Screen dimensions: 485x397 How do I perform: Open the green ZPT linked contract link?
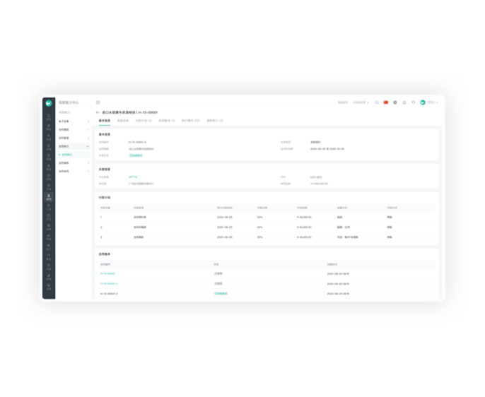coord(133,177)
